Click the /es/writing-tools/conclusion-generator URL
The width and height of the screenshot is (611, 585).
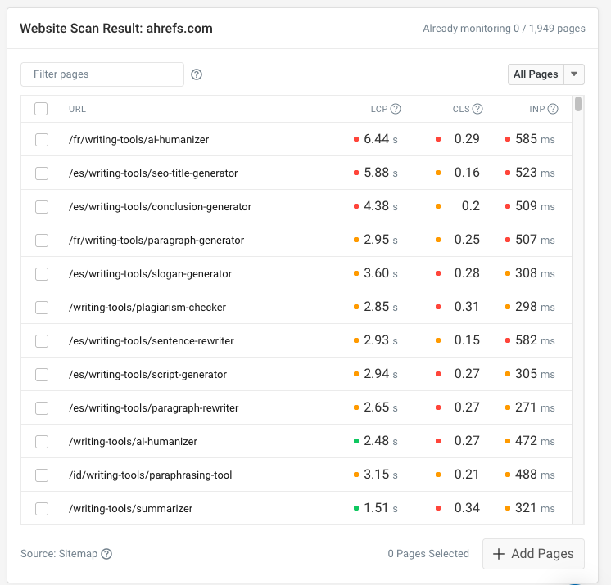(x=161, y=207)
